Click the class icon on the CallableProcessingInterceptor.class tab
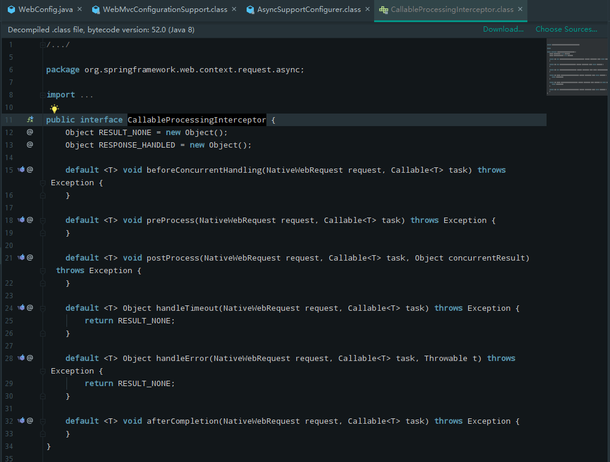 click(384, 10)
